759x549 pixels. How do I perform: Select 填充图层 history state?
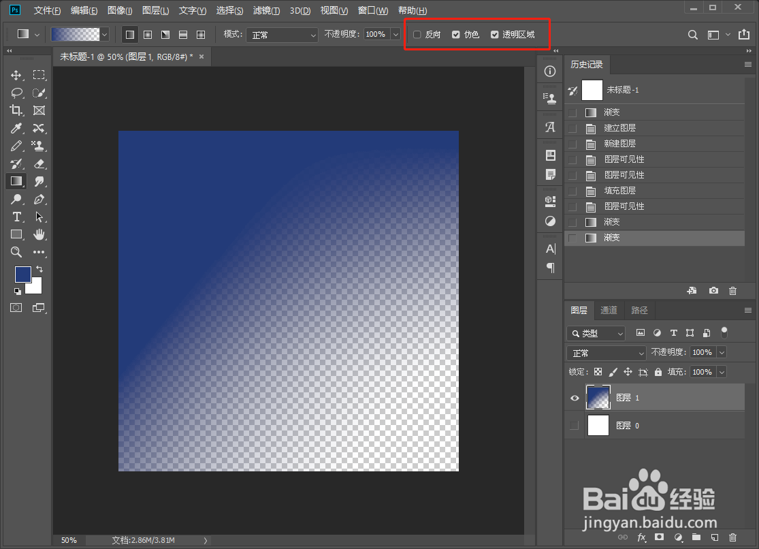point(654,191)
